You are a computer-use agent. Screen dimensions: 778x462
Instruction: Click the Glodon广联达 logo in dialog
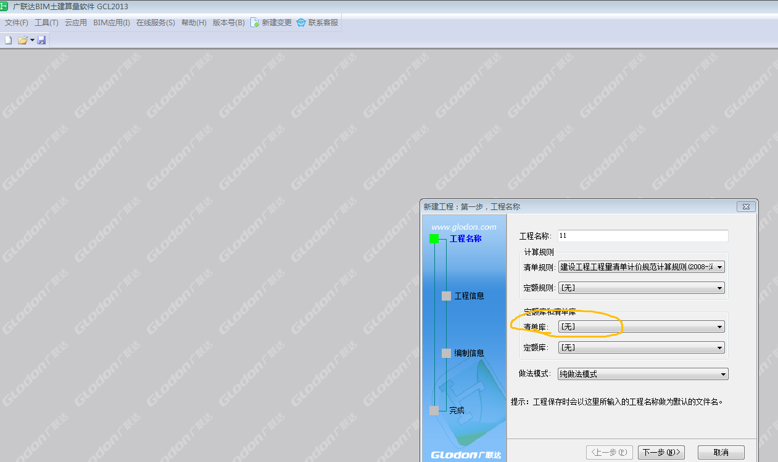[466, 455]
